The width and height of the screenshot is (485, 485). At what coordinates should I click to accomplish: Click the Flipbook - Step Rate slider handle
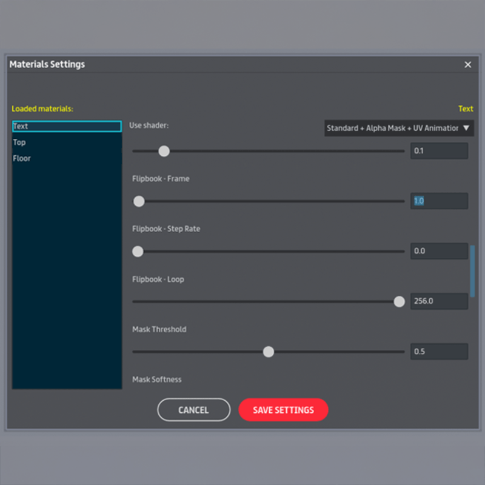138,251
